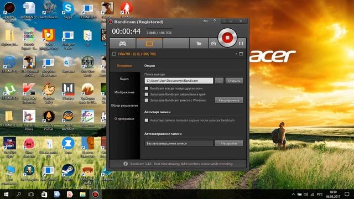Open The Escapists desktop shortcut
The width and height of the screenshot is (354, 199).
(29, 172)
